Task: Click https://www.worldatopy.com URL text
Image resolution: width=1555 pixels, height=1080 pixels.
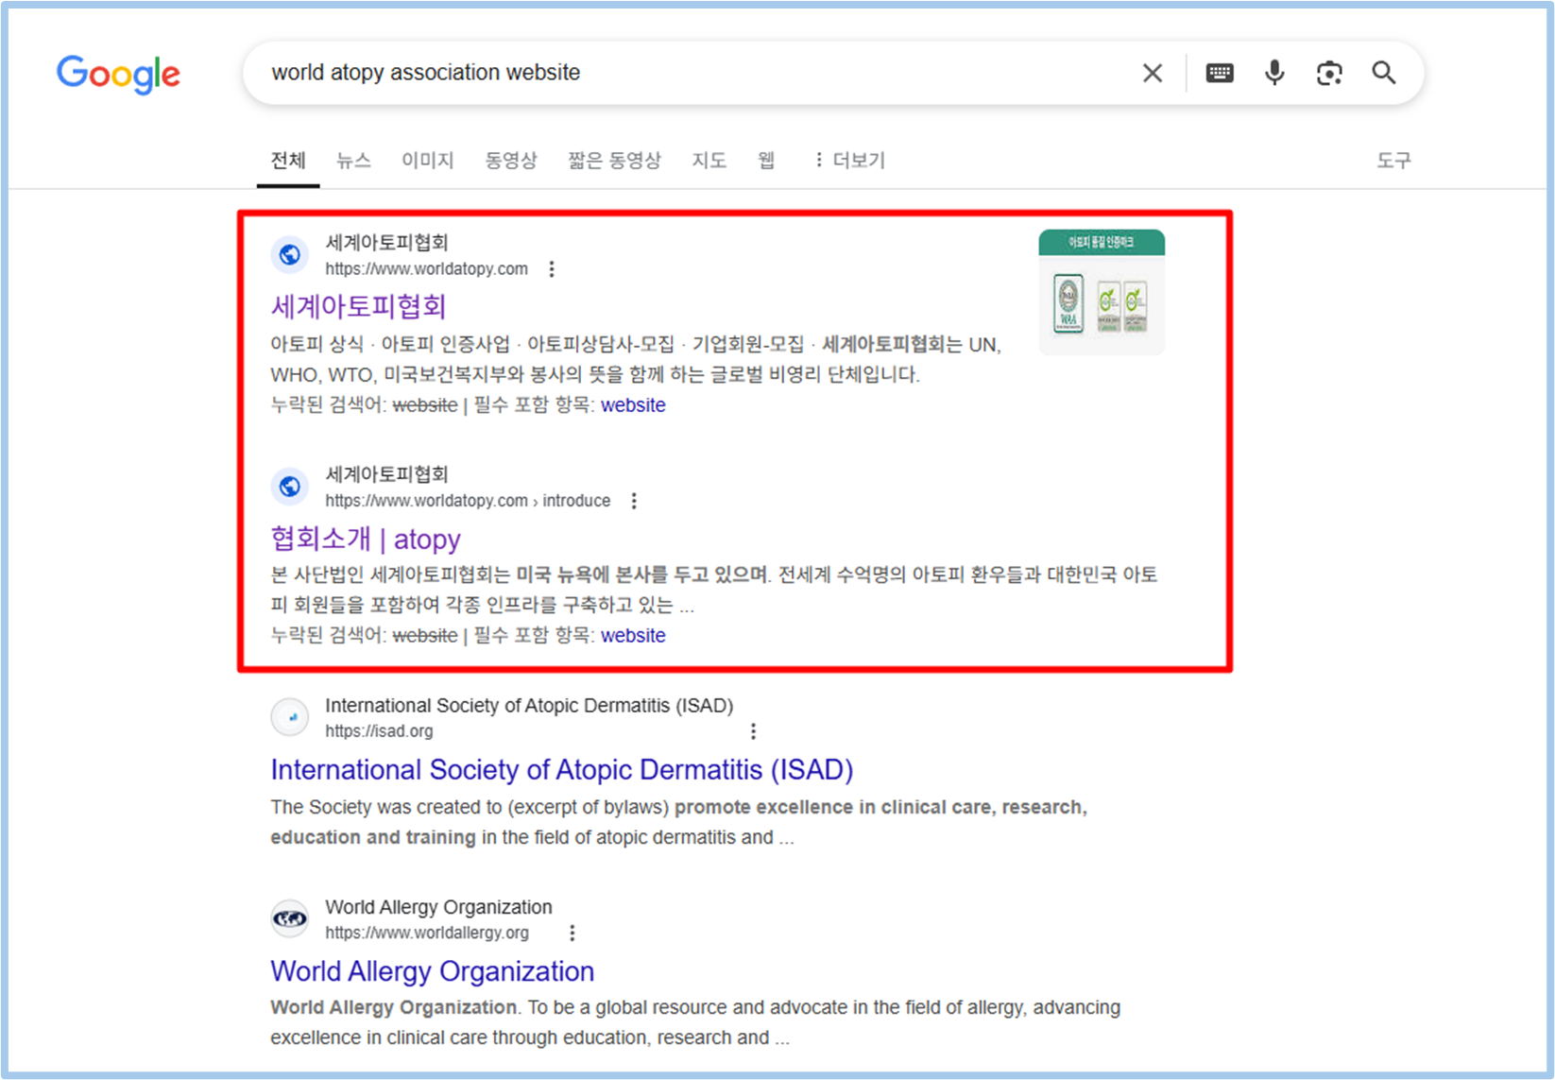Action: (427, 269)
